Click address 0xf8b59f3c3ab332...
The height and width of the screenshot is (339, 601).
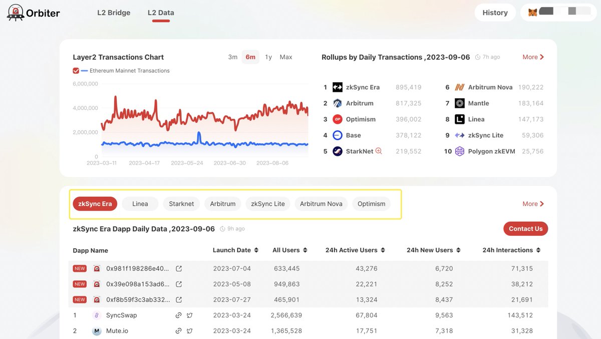click(x=138, y=299)
